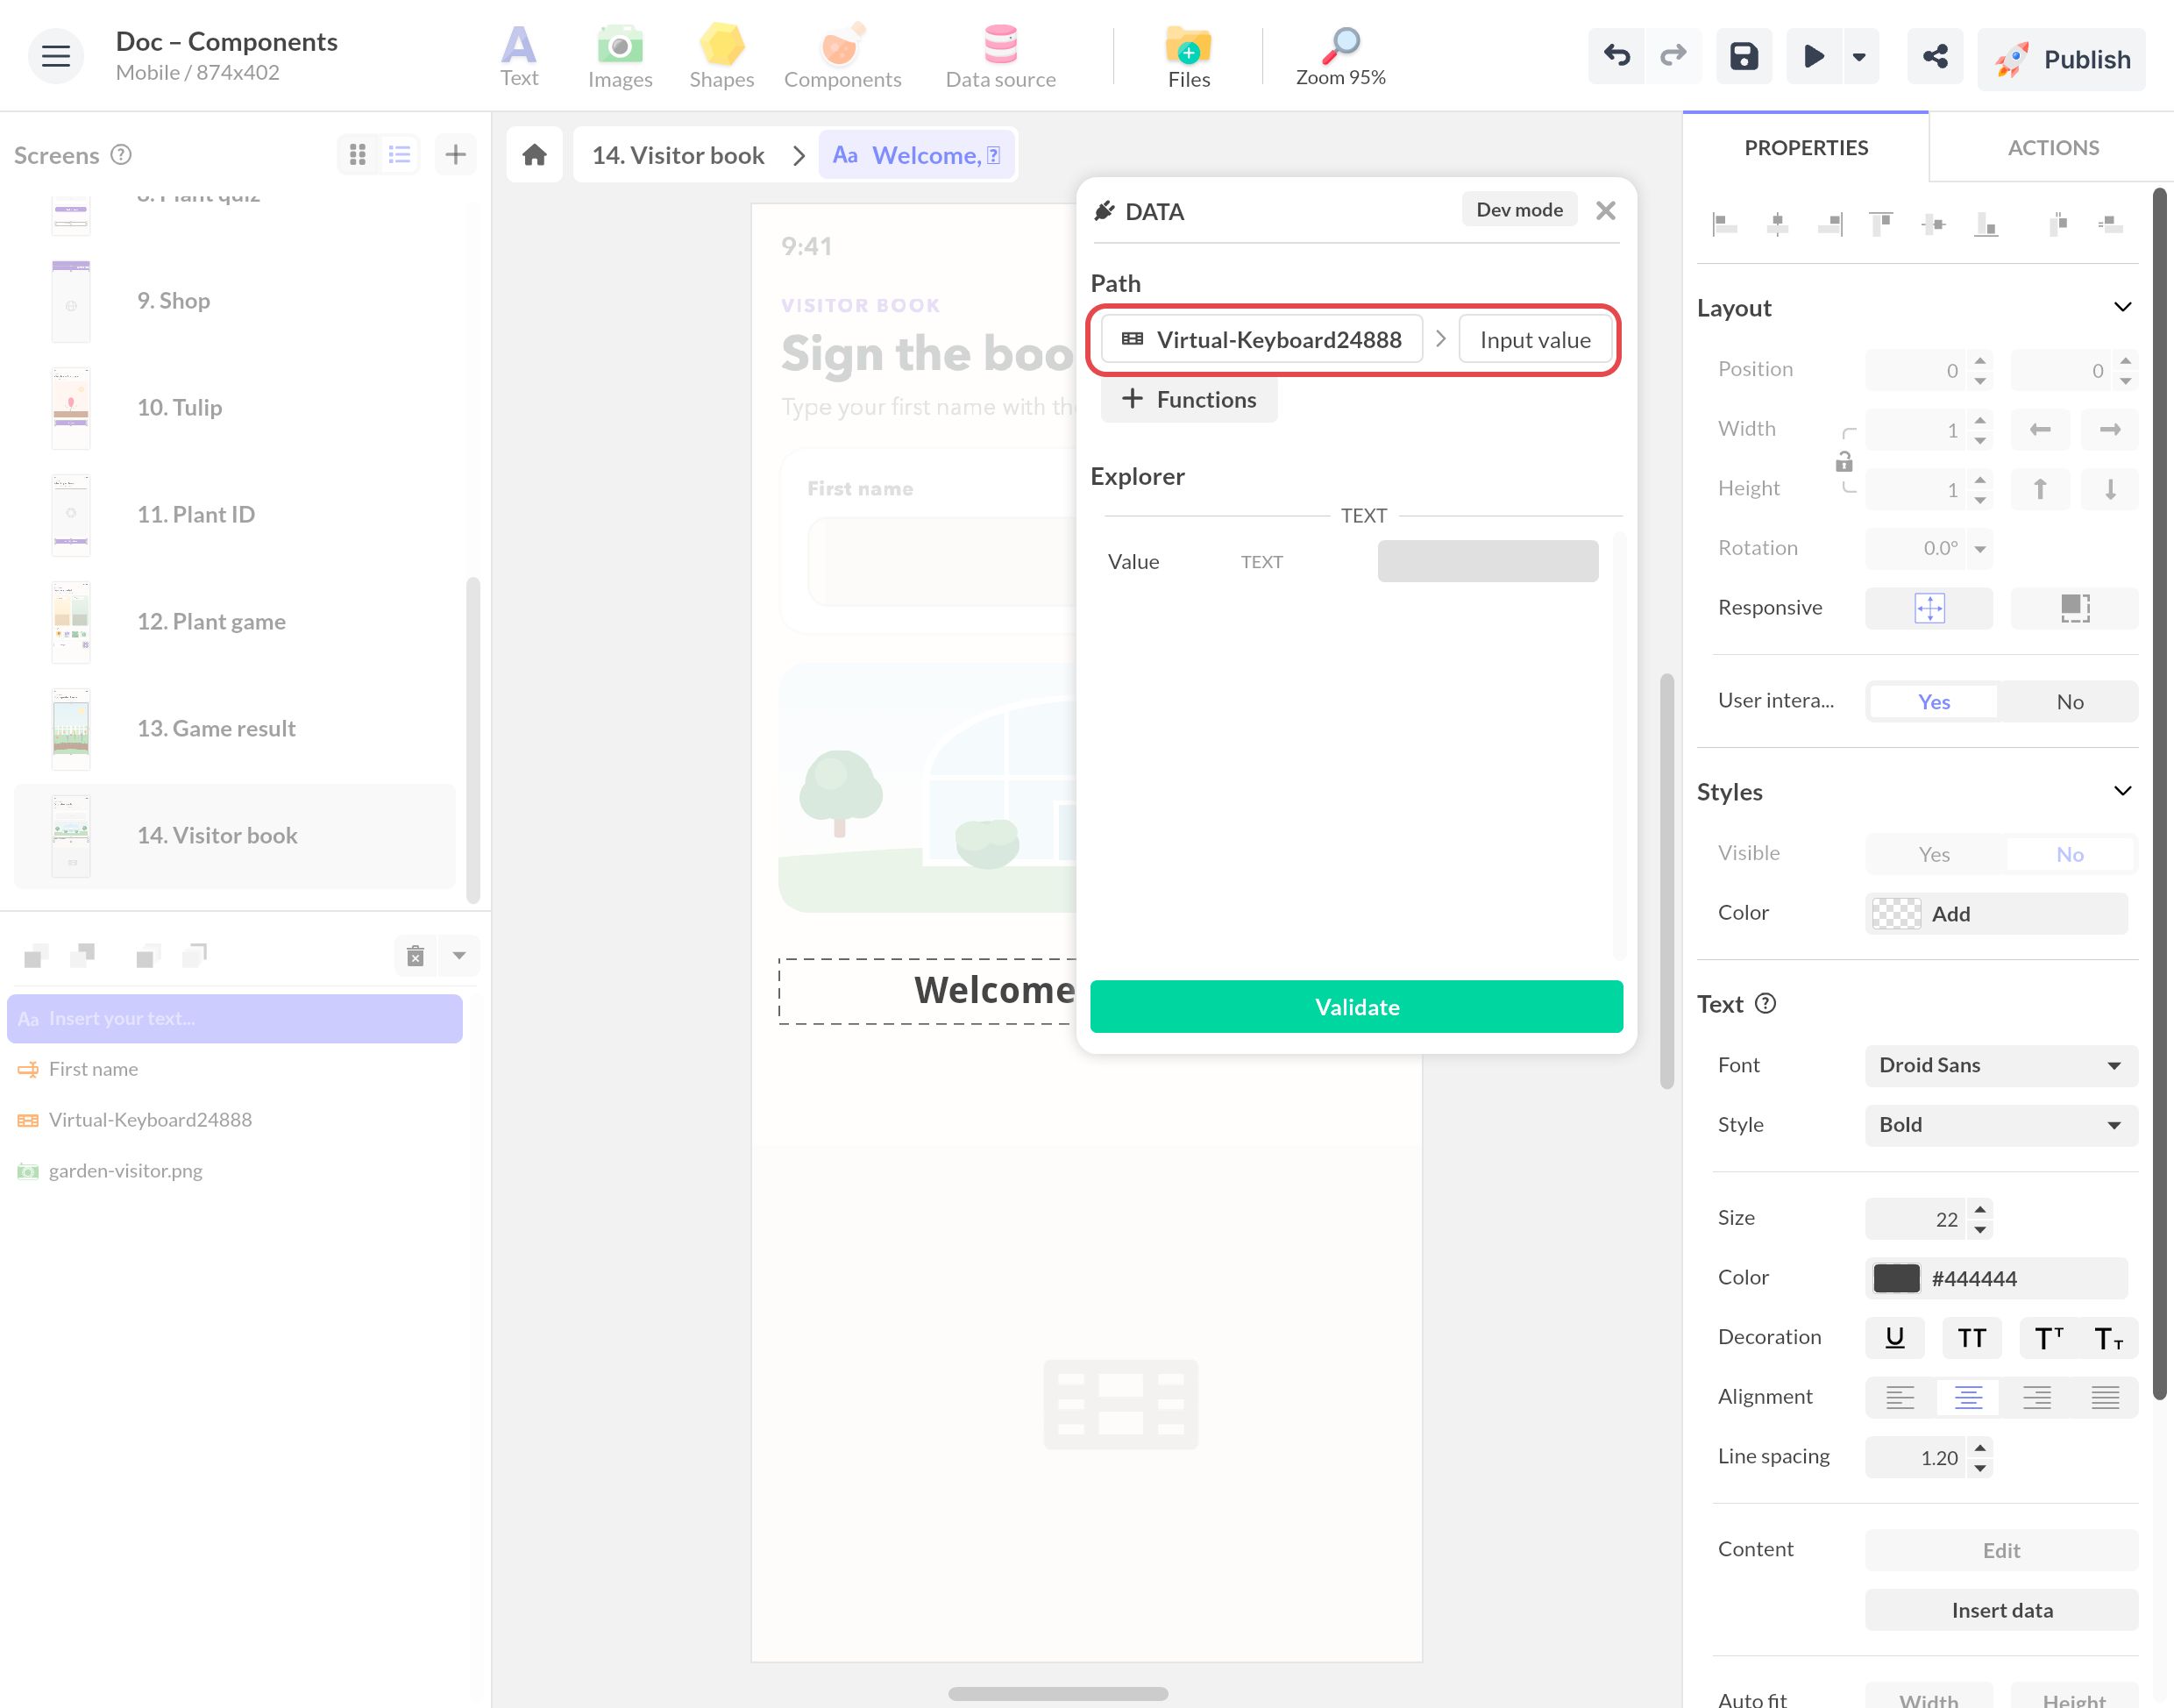Switch screens list to grid view
The height and width of the screenshot is (1708, 2174).
pos(358,154)
